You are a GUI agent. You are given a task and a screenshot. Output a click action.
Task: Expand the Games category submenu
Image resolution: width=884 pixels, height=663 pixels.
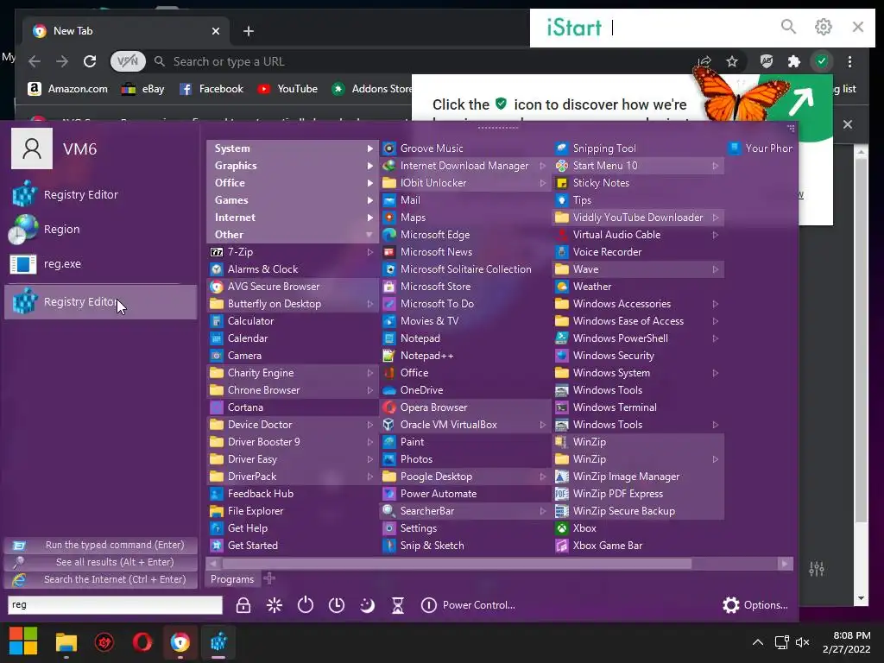tap(293, 200)
